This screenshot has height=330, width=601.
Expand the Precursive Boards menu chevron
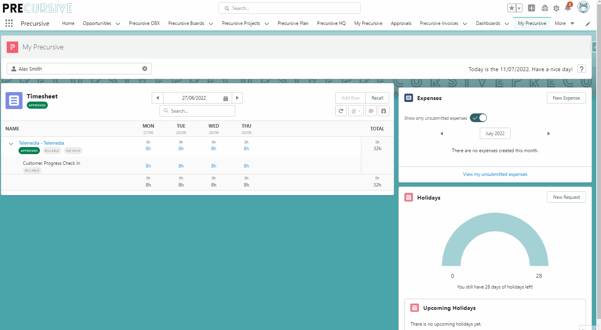(211, 24)
